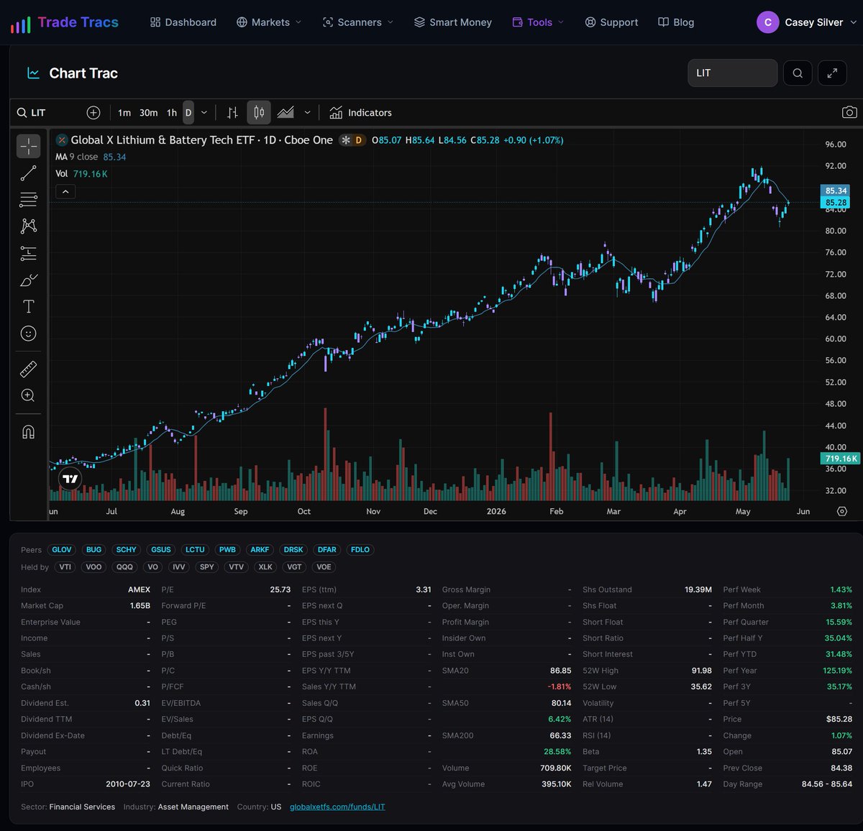This screenshot has width=863, height=831.
Task: Open the timeframe interval dropdown
Action: [x=204, y=113]
